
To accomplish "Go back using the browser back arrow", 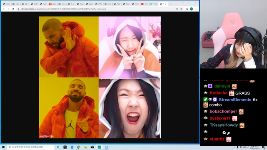I will pos(4,9).
